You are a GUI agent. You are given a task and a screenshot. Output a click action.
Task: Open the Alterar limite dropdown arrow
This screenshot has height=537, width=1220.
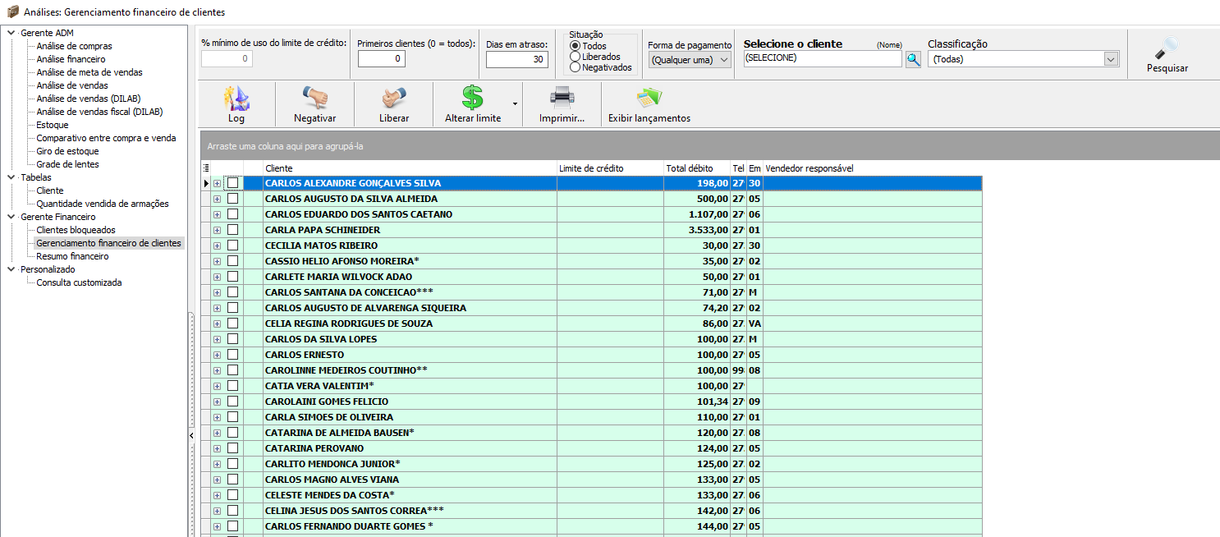(x=515, y=103)
